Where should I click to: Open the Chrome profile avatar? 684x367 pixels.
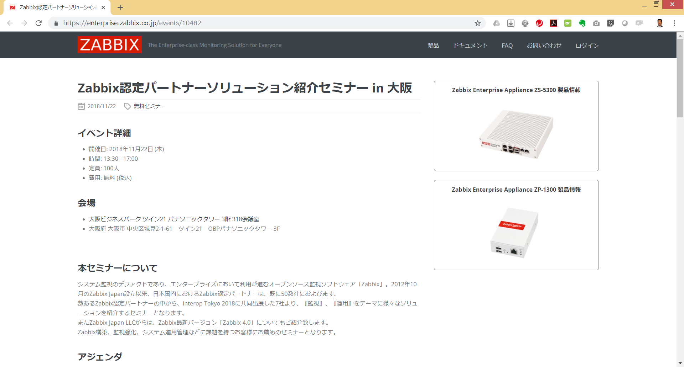pos(660,23)
